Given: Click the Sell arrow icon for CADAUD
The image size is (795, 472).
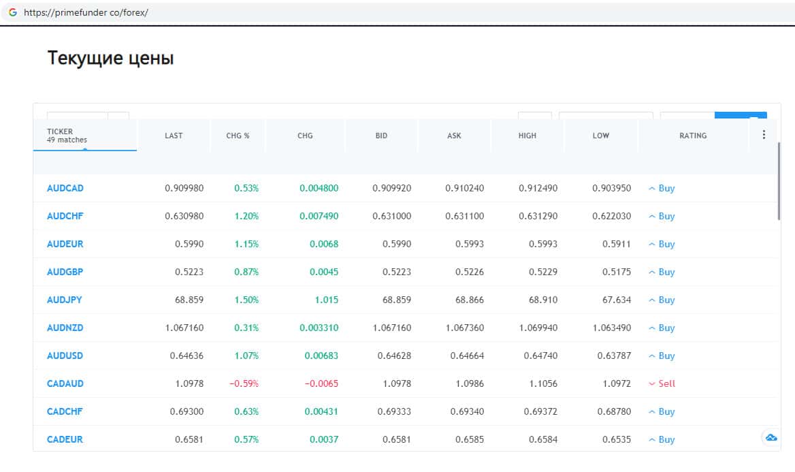Looking at the screenshot, I should 651,383.
